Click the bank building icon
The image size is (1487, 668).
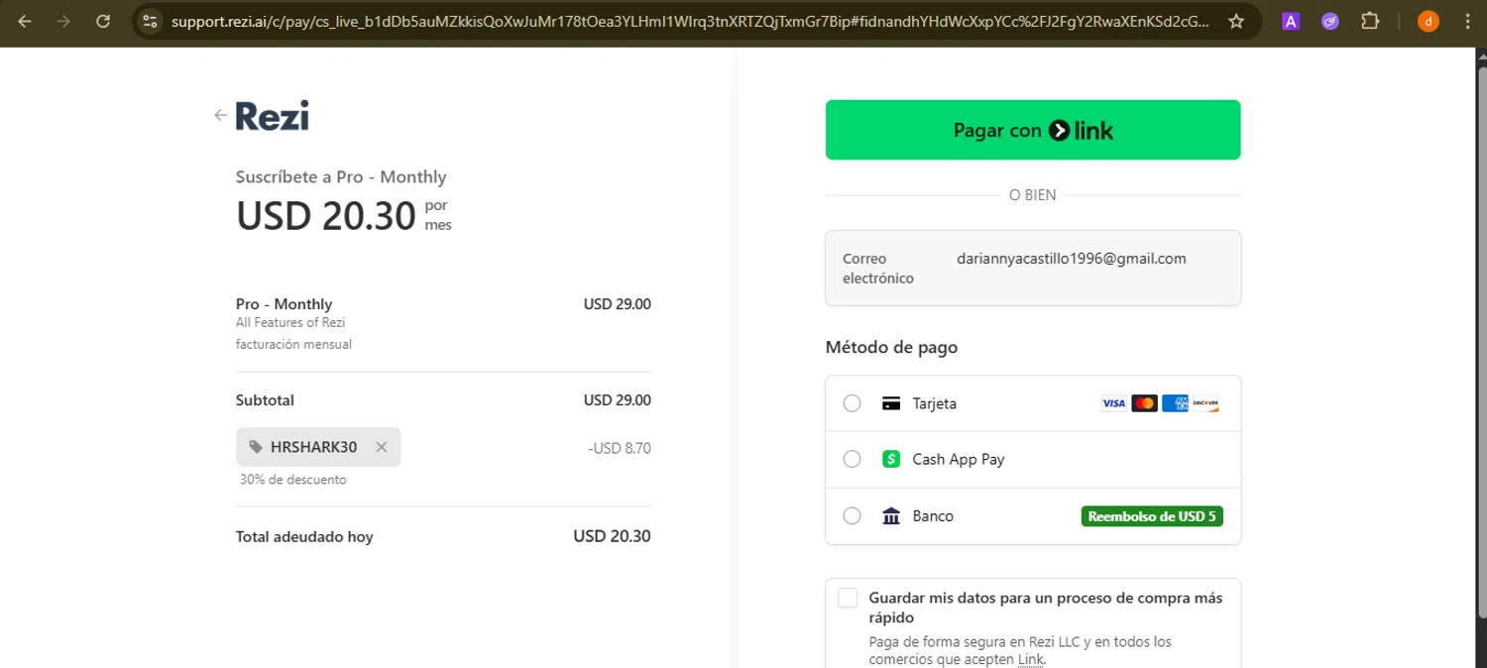click(891, 515)
